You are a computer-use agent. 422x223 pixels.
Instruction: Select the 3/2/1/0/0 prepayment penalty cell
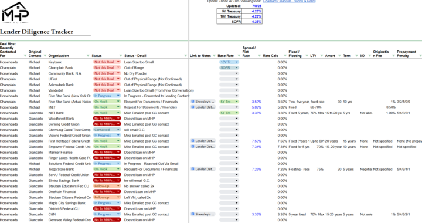(x=403, y=102)
